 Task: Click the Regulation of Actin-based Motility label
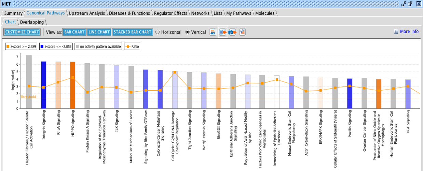[248, 138]
